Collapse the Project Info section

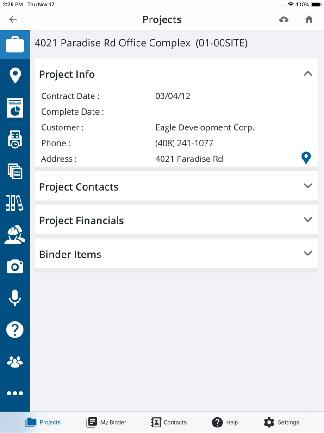(307, 73)
